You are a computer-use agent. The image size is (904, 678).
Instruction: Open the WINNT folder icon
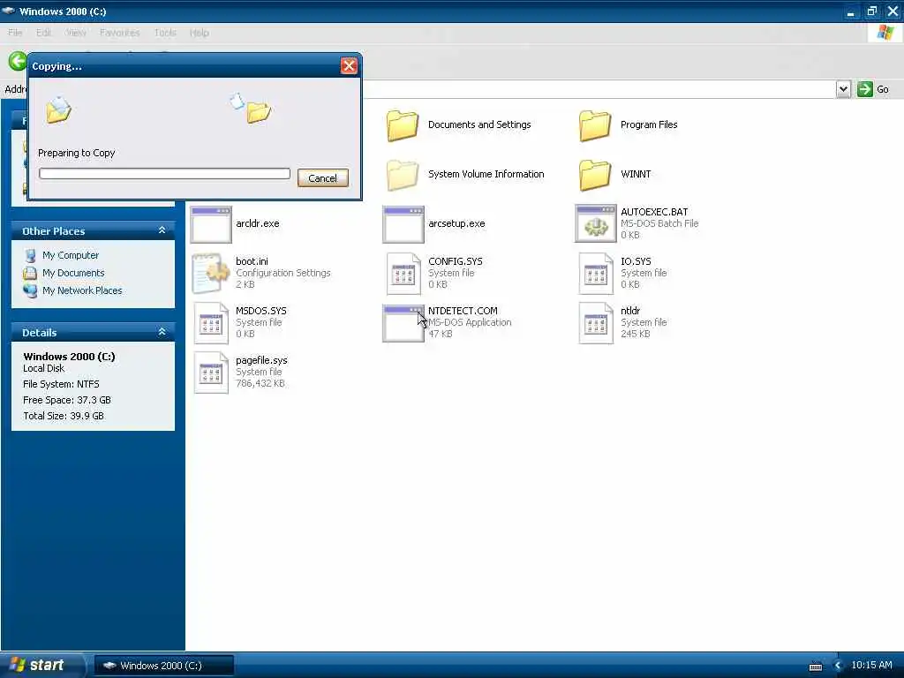[595, 175]
